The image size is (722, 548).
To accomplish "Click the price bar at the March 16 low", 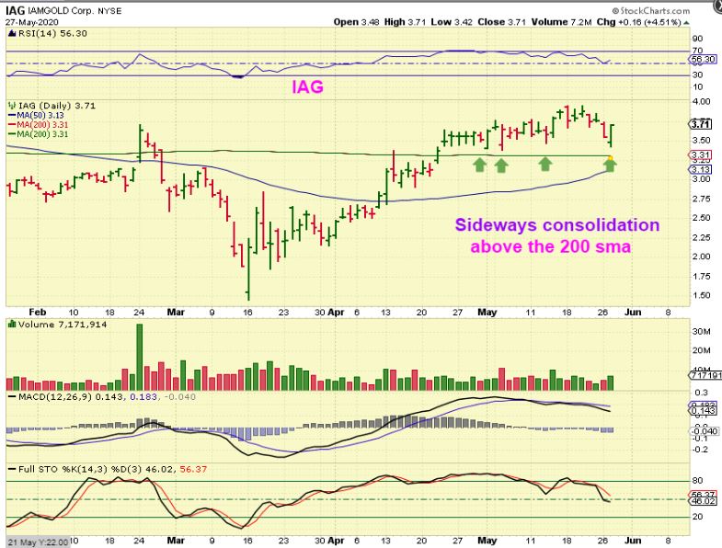I will pos(248,268).
